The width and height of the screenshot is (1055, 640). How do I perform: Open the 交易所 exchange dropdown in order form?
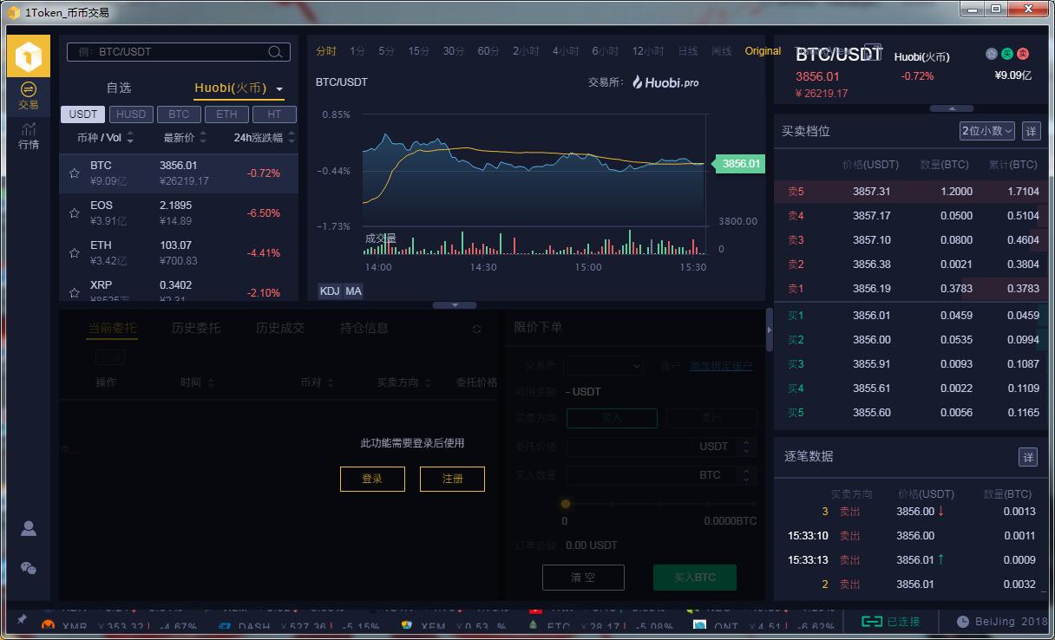[603, 367]
